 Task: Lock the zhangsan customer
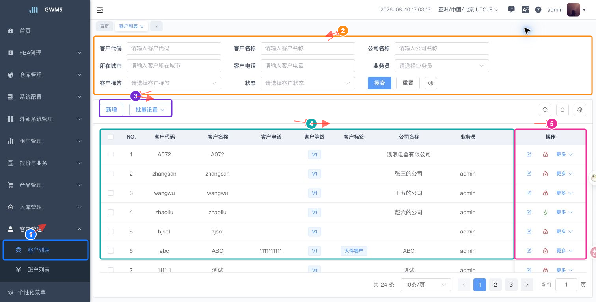pos(545,174)
